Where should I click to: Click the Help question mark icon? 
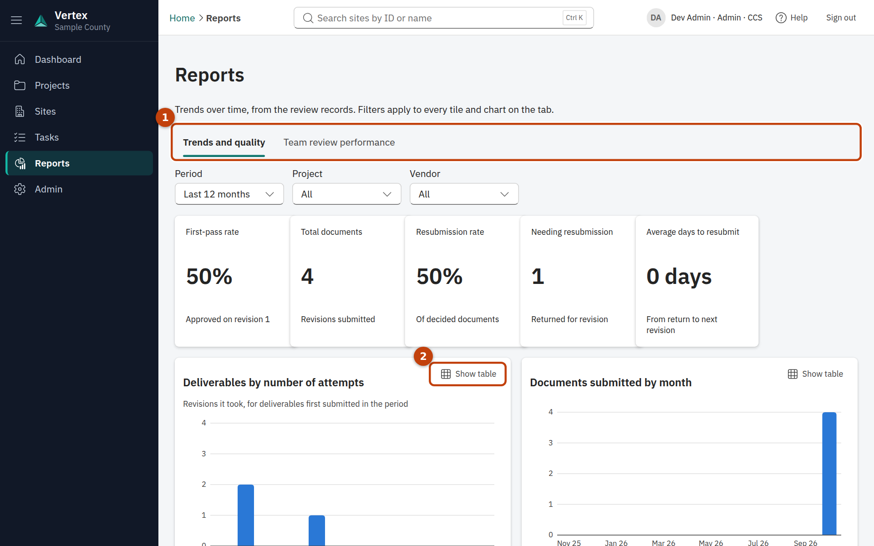[781, 18]
